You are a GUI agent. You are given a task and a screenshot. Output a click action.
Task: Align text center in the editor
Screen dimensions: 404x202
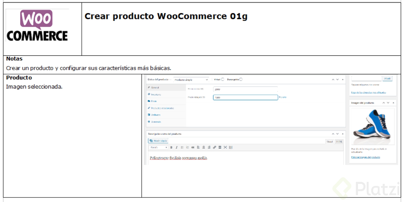[204, 147]
